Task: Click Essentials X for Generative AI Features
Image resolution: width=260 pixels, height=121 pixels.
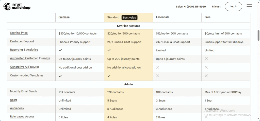Action: pos(157,67)
